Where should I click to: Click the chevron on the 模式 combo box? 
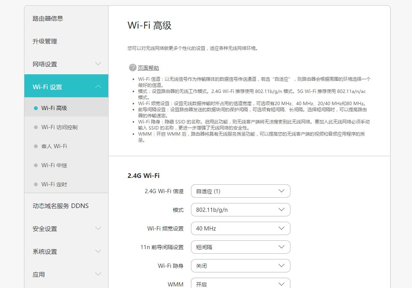(282, 210)
